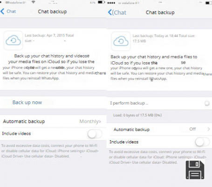
Task: Tap the Wi-Fi status icon on left screen
Action: click(x=33, y=2)
